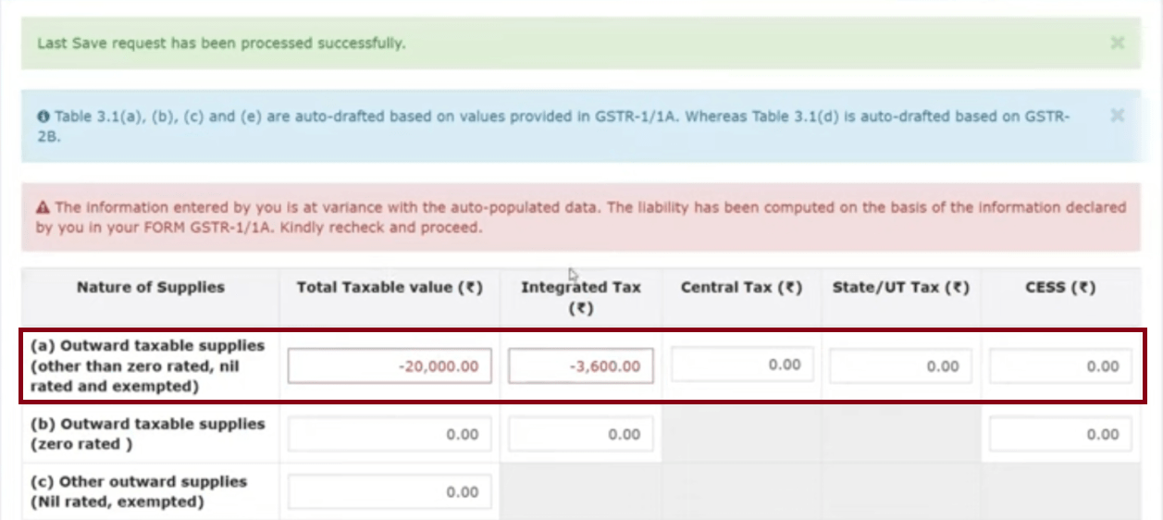Close the blue auto-drafted info notice
This screenshot has width=1163, height=520.
1117,116
